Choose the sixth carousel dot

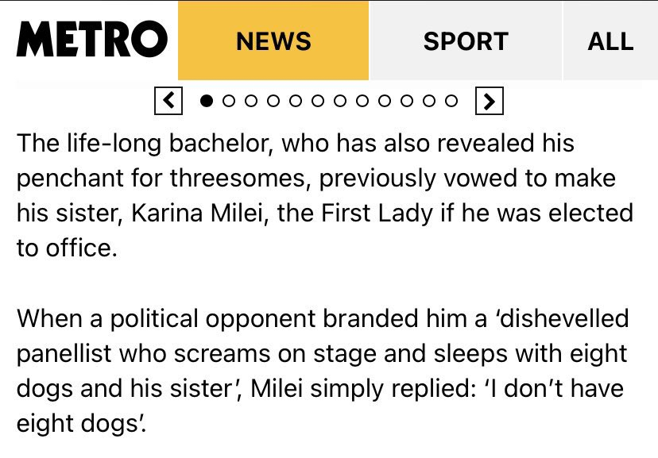[318, 101]
